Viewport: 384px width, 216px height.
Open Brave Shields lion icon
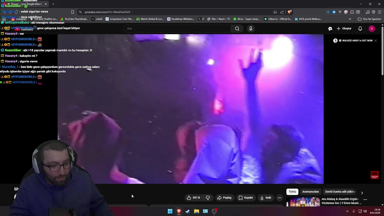[289, 12]
